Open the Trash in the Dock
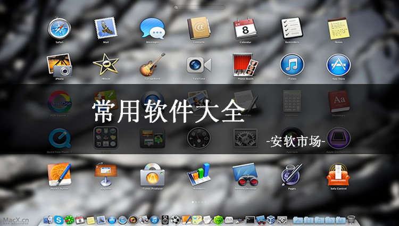 pyautogui.click(x=351, y=220)
